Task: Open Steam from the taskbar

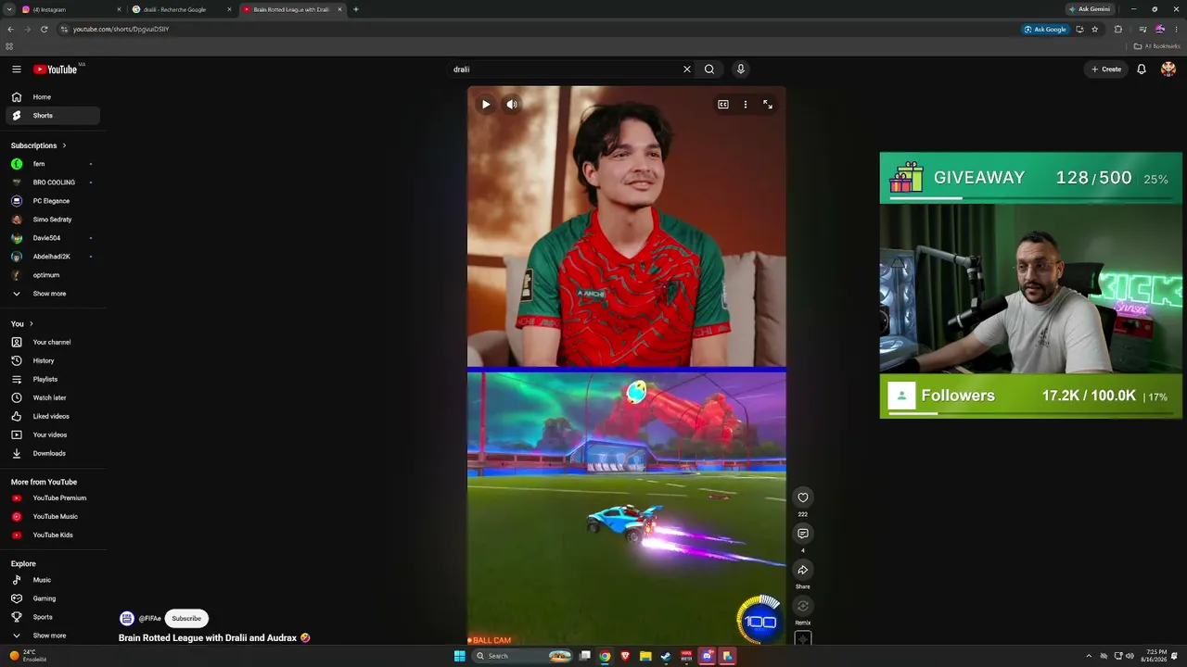Action: coord(666,656)
